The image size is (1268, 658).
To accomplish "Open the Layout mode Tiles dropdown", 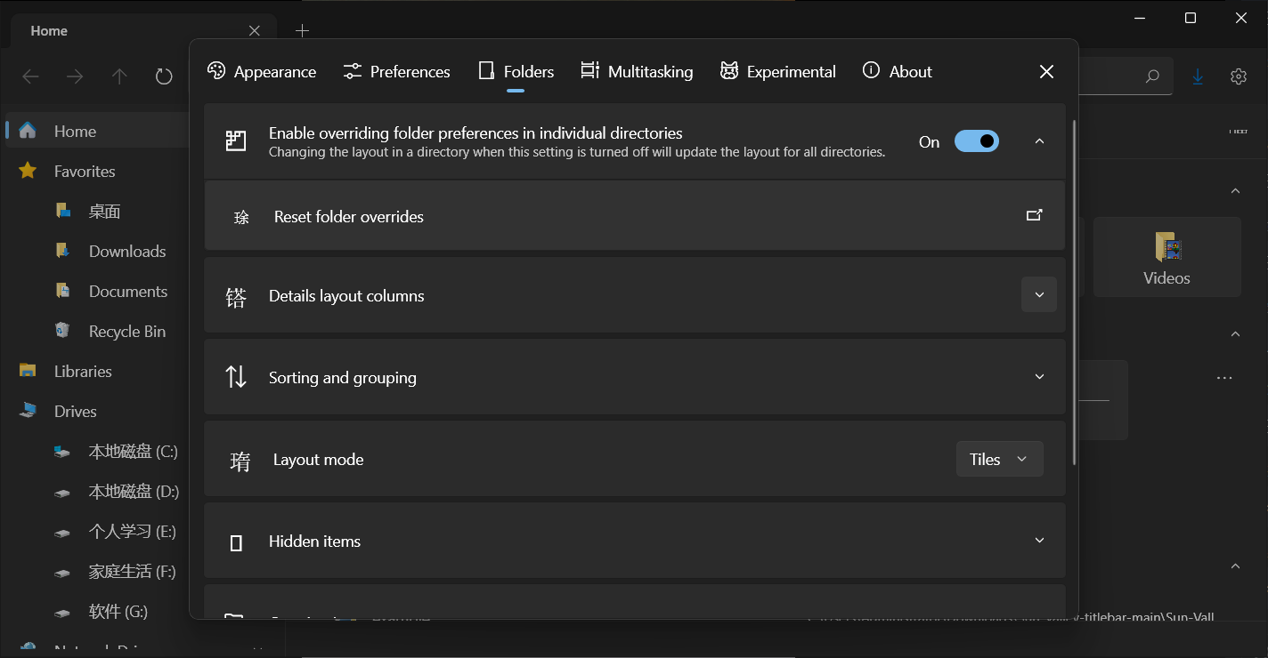I will (999, 459).
